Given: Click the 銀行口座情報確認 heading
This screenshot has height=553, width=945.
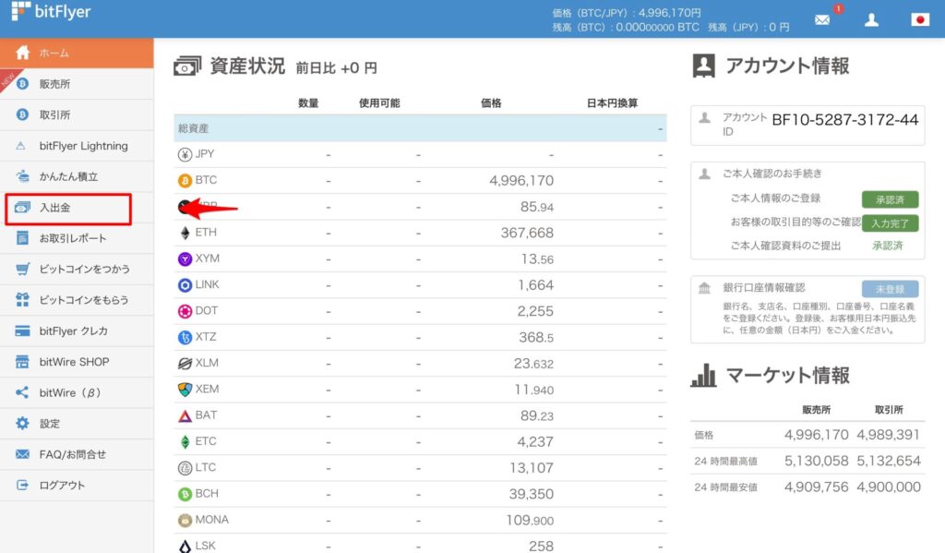Looking at the screenshot, I should click(764, 288).
